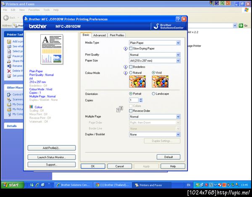
Task: Select the Natural colour mode radio button
Action: pyautogui.click(x=131, y=73)
